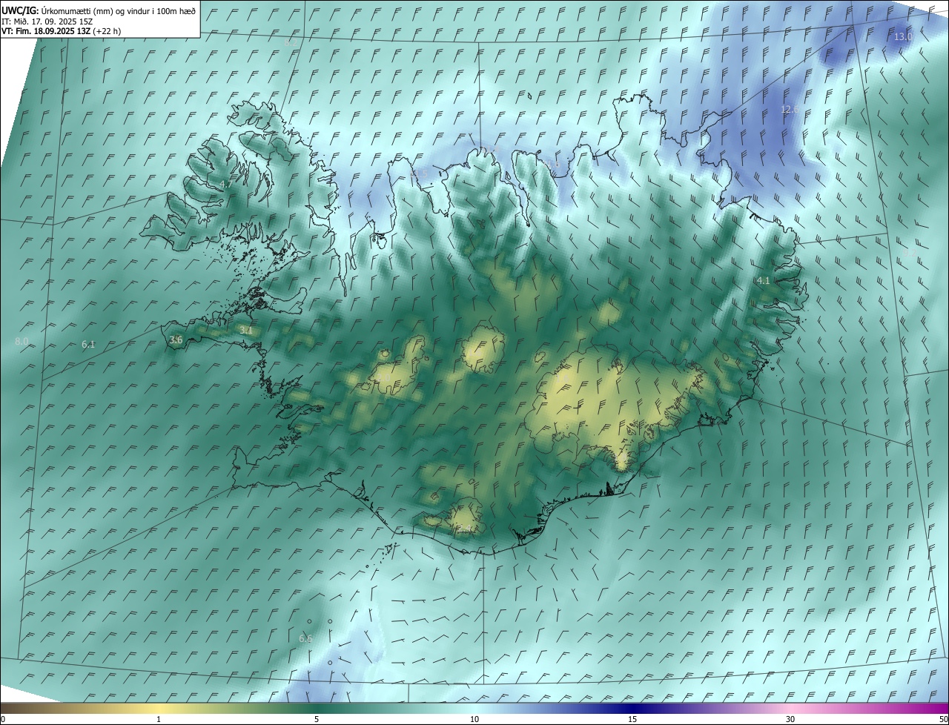Click the 'Úrkomumætti (mm) og vindur' title line

click(x=99, y=10)
